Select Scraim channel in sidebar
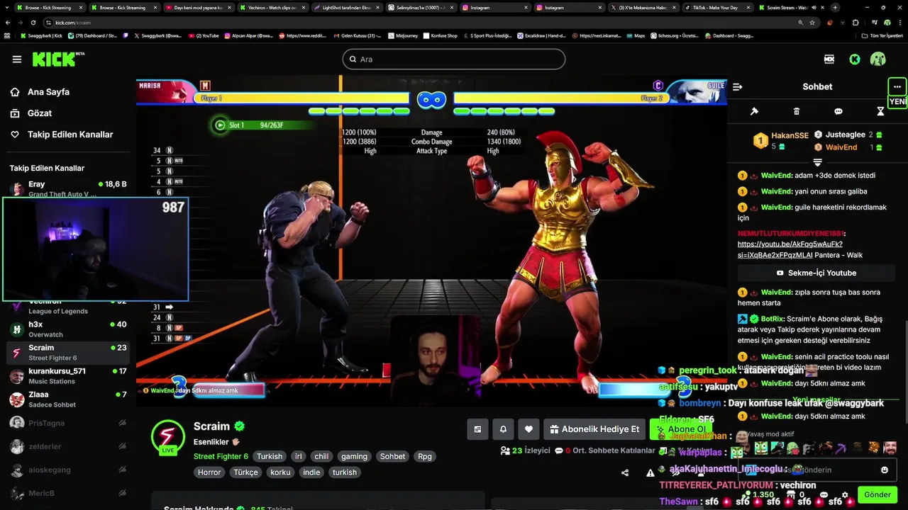The width and height of the screenshot is (908, 510). tap(68, 353)
